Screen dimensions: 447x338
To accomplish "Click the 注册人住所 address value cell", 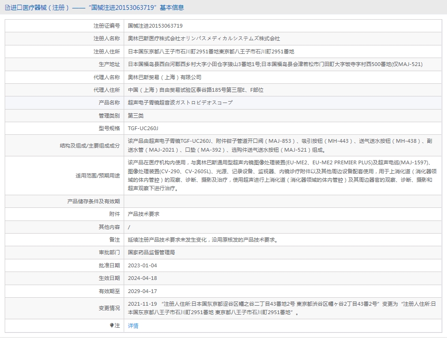I will [x=211, y=51].
